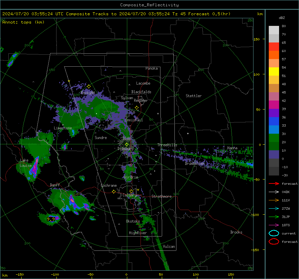Click the Red Deer city label
Image resolution: width=299 pixels, height=279 pixels.
click(141, 101)
